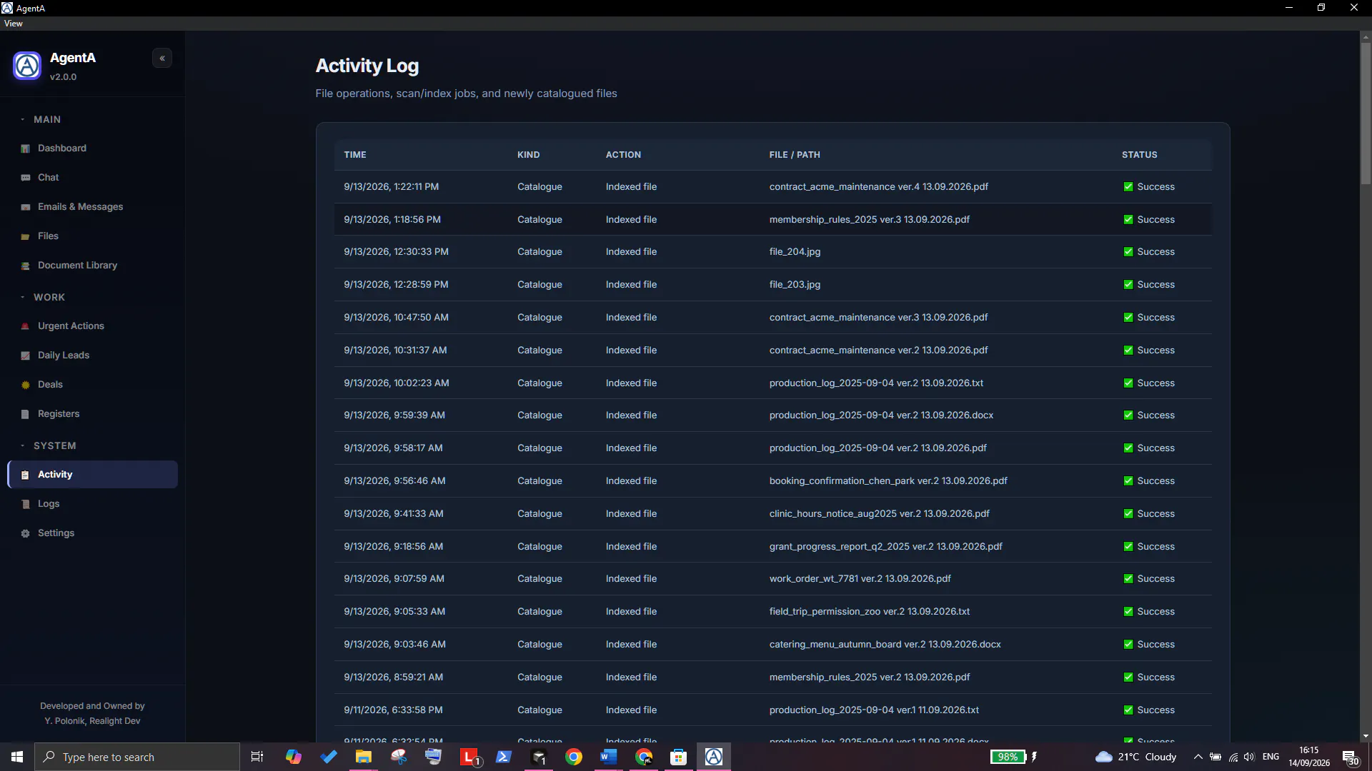Screen dimensions: 1372x771
Task: Open Microsoft Word from taskbar
Action: click(x=608, y=757)
